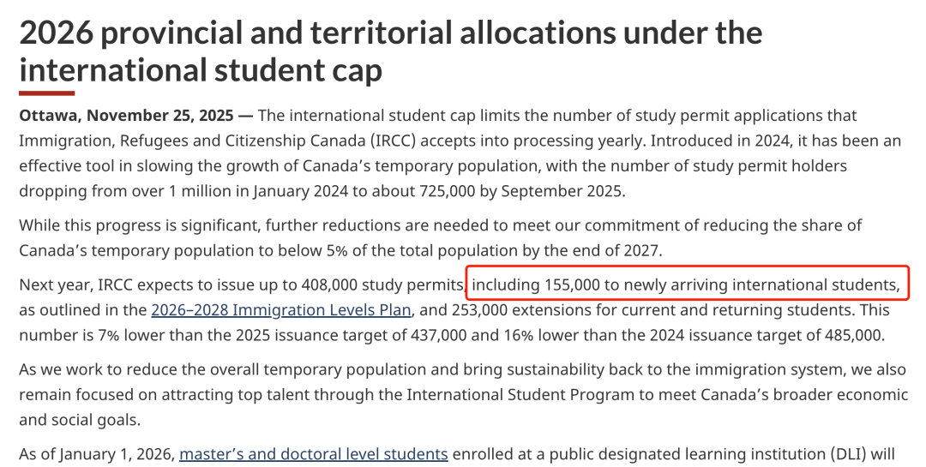
Task: Click the bold dateline Ottawa, November 25, 2025
Action: pos(126,115)
